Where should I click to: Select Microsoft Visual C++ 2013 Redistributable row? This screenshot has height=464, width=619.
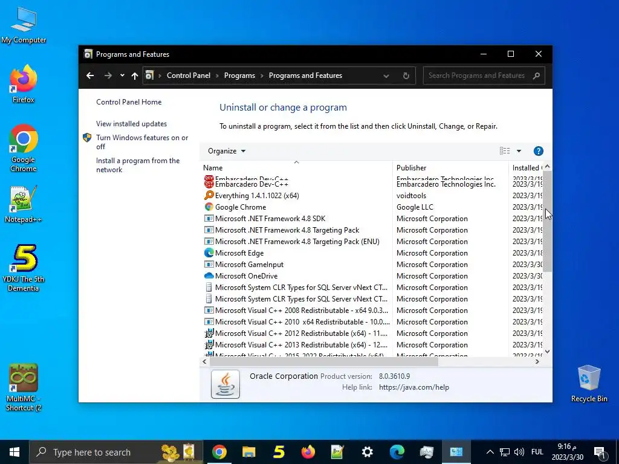click(373, 345)
